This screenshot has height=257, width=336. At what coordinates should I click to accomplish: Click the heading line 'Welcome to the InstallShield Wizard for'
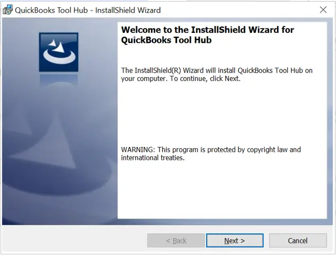(x=207, y=30)
